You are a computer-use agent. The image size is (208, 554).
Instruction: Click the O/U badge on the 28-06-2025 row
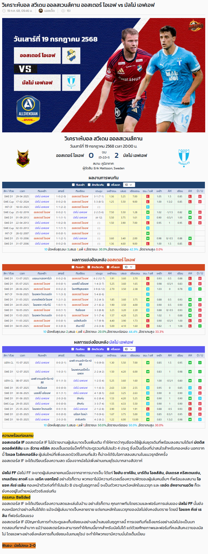[200, 289]
